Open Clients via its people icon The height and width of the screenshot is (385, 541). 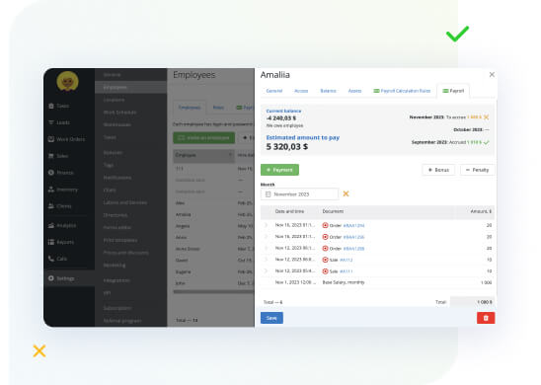pyautogui.click(x=51, y=206)
